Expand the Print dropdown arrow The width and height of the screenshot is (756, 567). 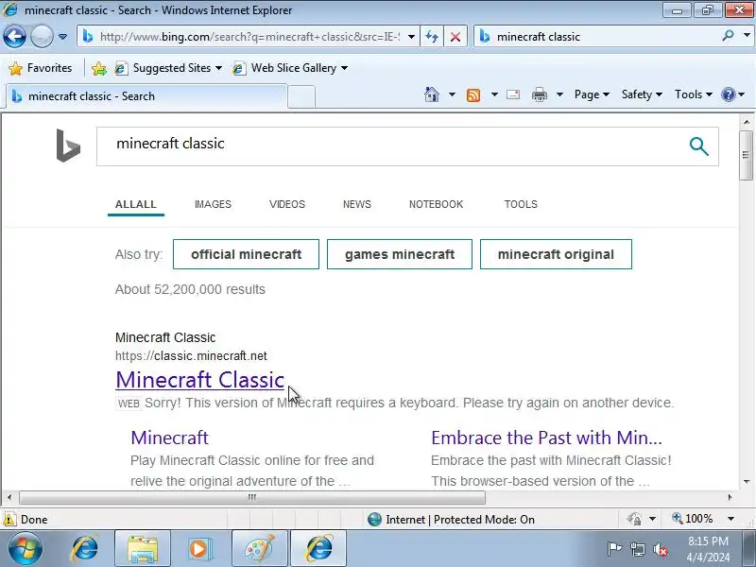tap(559, 94)
